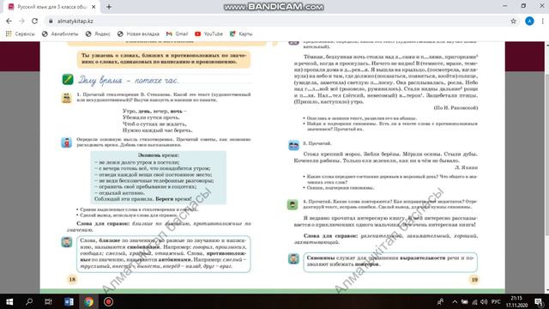Viewport: 549px width, 309px height.
Task: Click the red Я icon on page 18
Action: pos(67,142)
